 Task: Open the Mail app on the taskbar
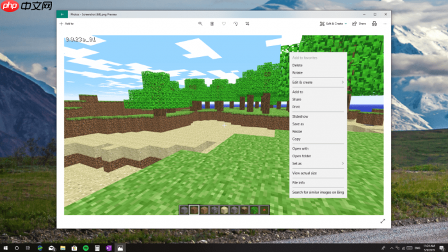click(x=52, y=248)
